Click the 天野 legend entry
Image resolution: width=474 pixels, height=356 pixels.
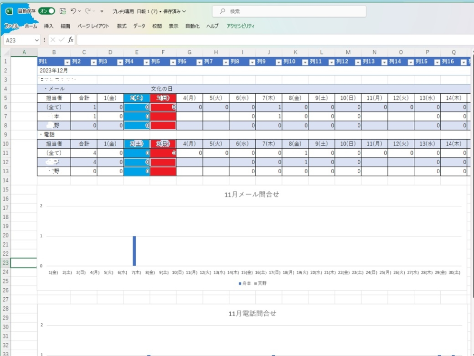(260, 283)
